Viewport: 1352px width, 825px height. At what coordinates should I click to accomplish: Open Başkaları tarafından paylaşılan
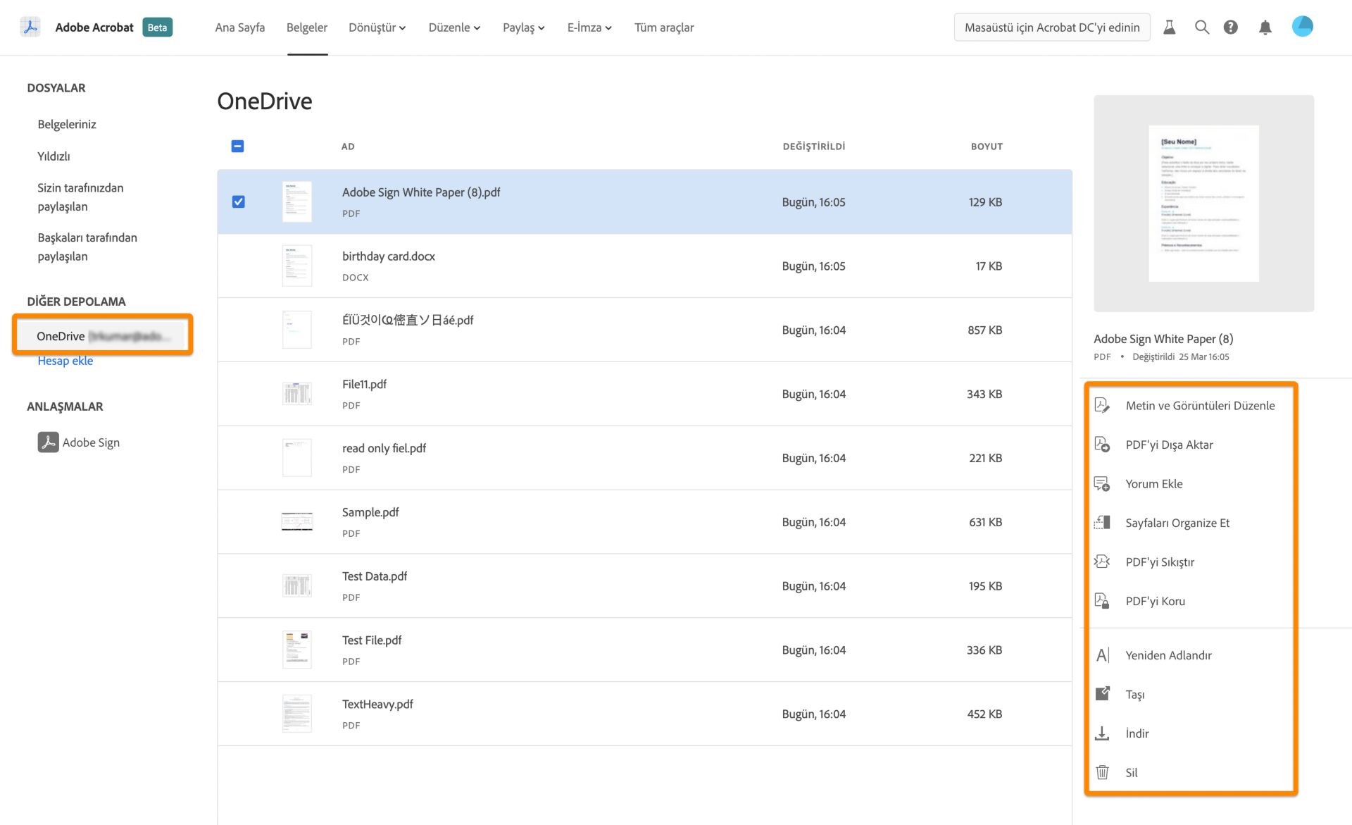pos(87,247)
